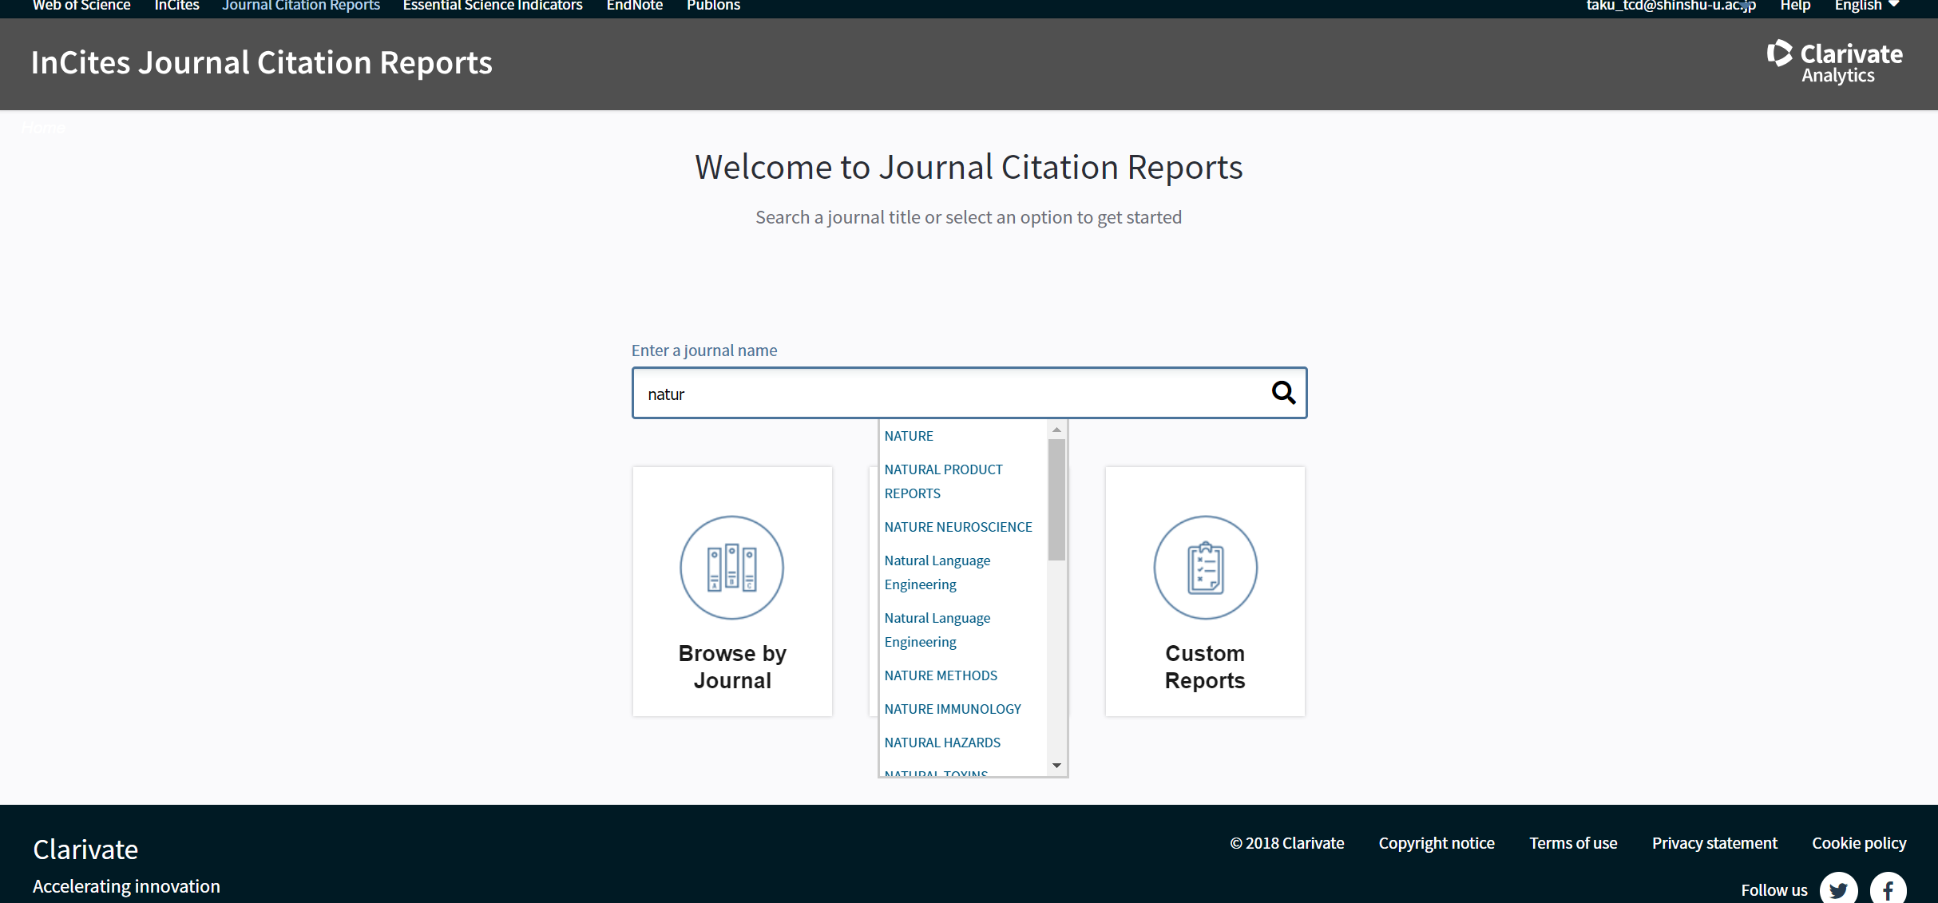Viewport: 1938px width, 903px height.
Task: Open Publons from top bar
Action: pyautogui.click(x=713, y=6)
